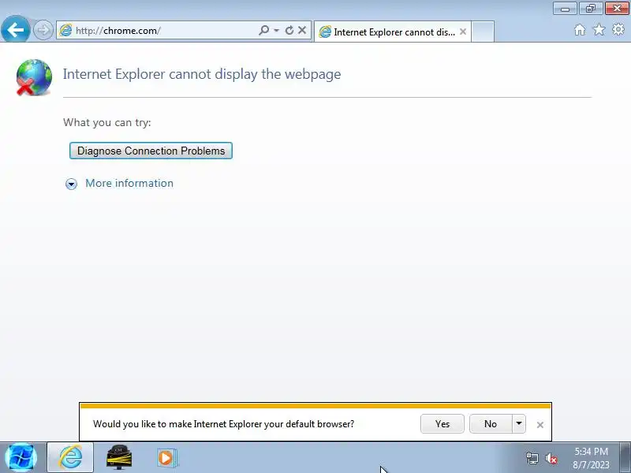Restore down the Internet Explorer window
Image resolution: width=631 pixels, height=473 pixels.
(x=591, y=9)
